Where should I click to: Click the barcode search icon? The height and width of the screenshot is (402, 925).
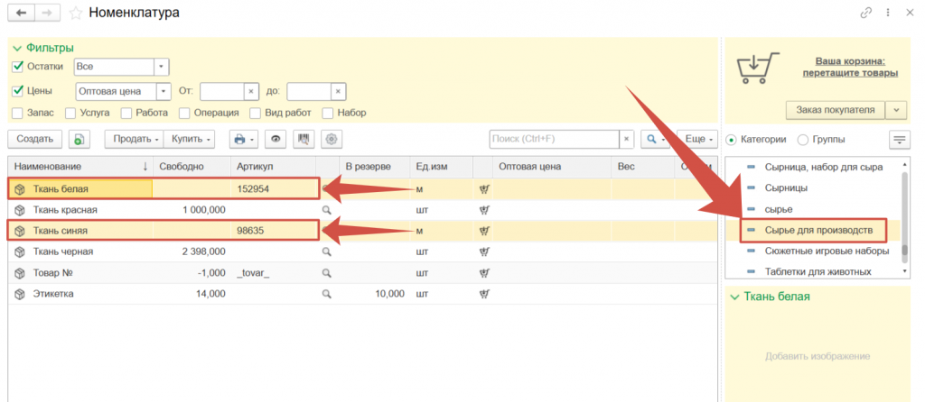[x=304, y=140]
